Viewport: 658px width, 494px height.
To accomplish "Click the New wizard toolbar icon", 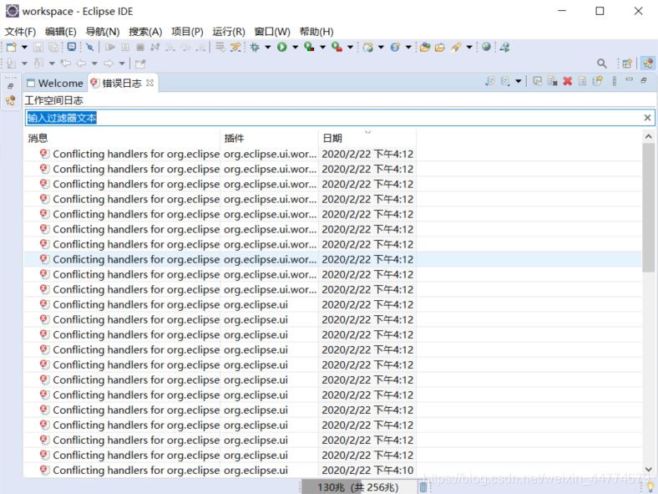I will [x=12, y=47].
